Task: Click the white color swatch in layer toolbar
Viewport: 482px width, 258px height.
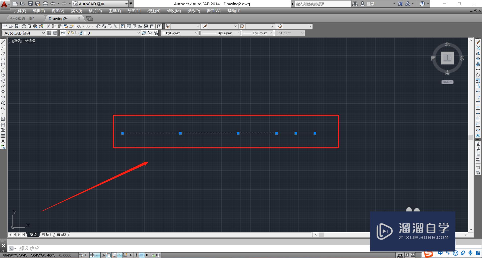Action: pos(85,33)
